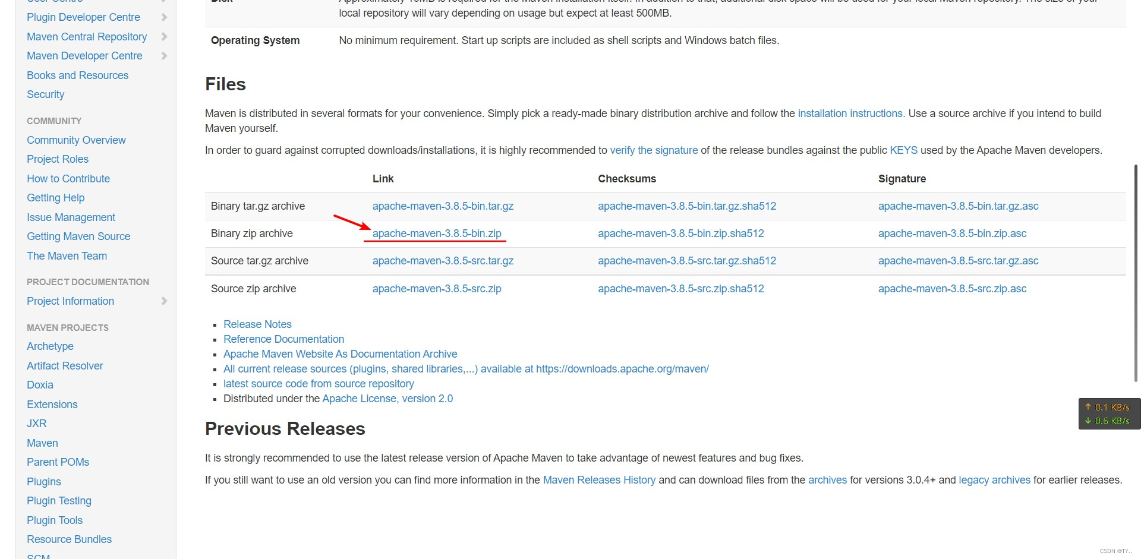Open the Plugins sidebar link

(43, 482)
